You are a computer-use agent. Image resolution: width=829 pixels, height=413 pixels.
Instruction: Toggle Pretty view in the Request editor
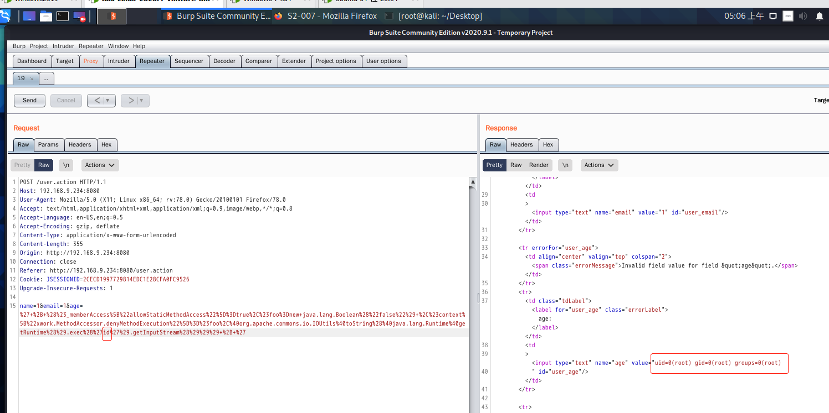pos(23,165)
